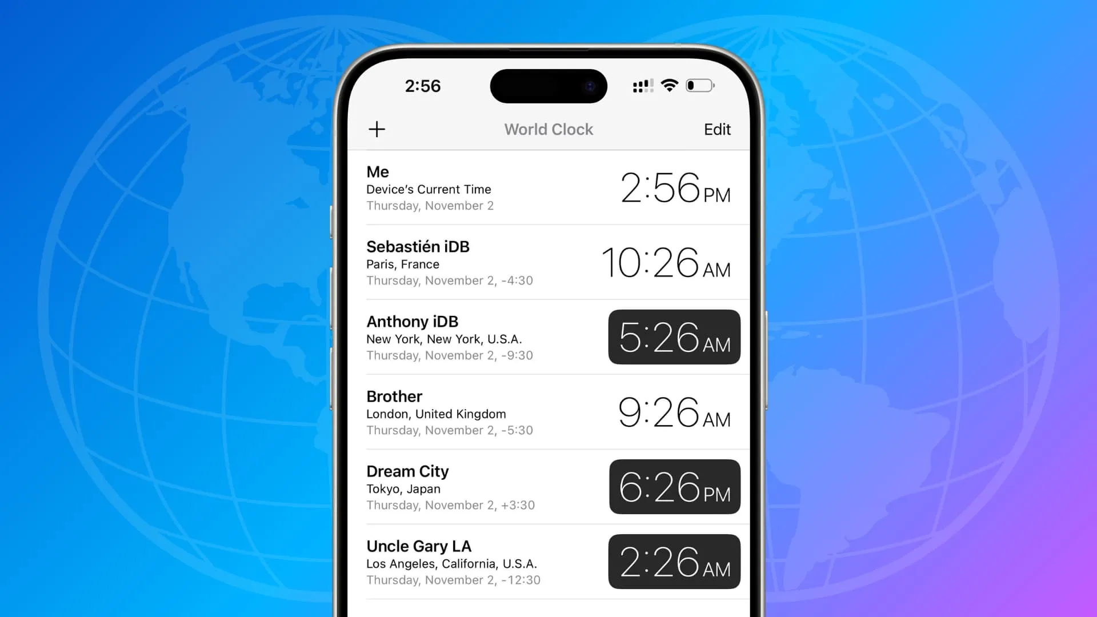Image resolution: width=1097 pixels, height=617 pixels.
Task: Select the Sebastién iDB Paris clock entry
Action: (548, 262)
